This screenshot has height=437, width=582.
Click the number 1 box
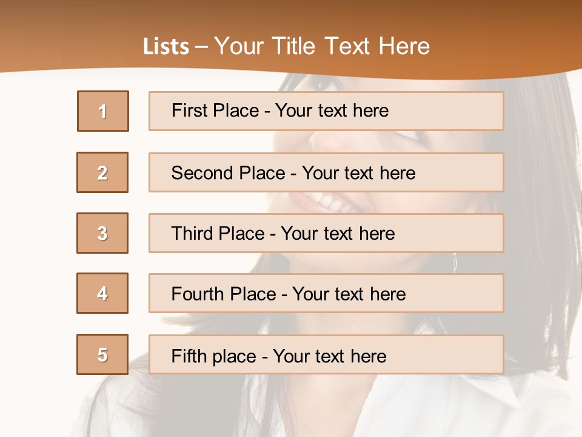point(103,111)
